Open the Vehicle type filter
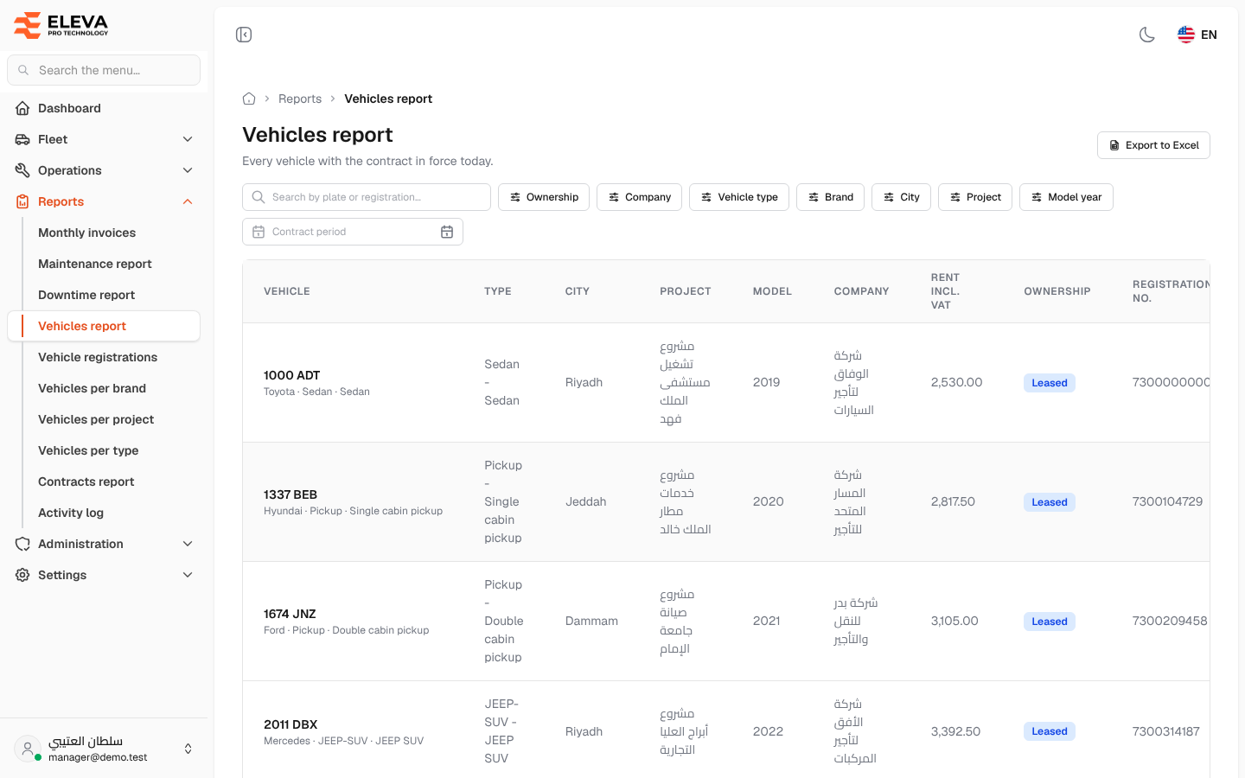Viewport: 1245px width, 778px height. coord(739,197)
